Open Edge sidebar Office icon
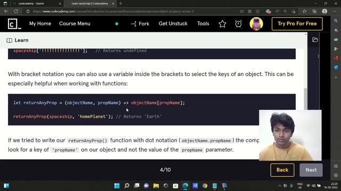 point(336,58)
